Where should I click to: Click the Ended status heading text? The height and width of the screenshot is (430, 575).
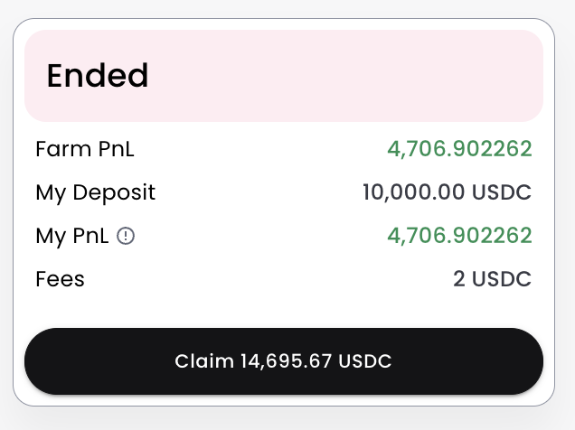pos(98,76)
